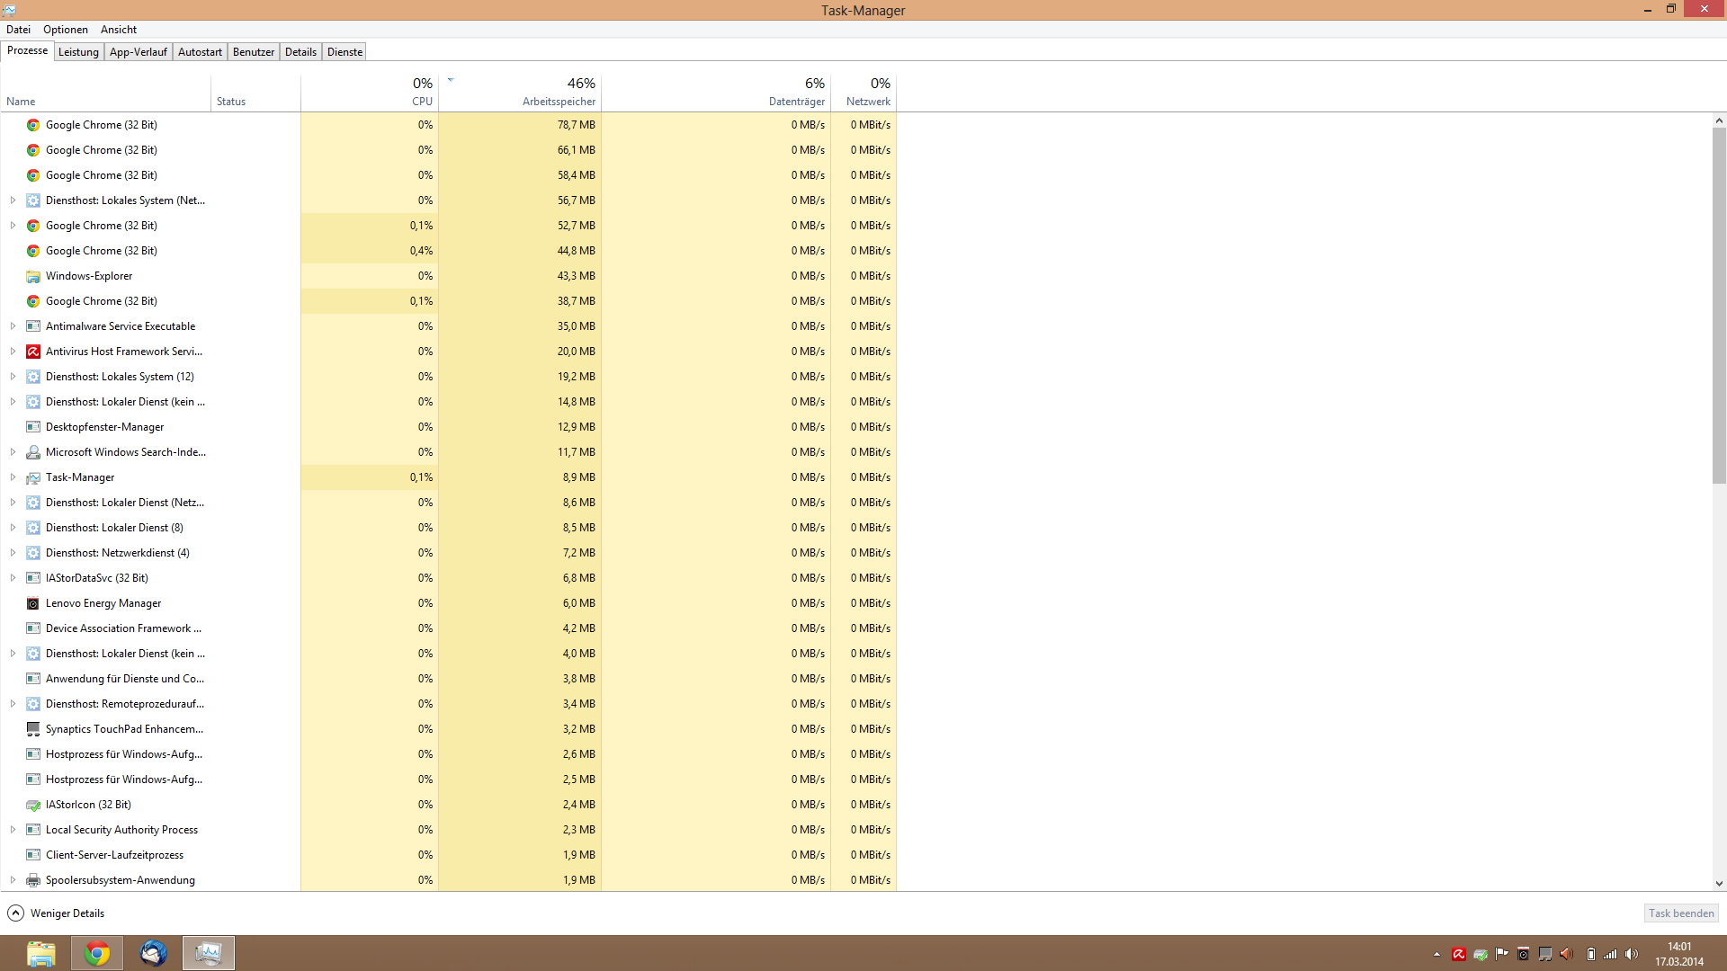Click the scrollbar down arrow
Screen dimensions: 1727x971
click(x=1719, y=884)
